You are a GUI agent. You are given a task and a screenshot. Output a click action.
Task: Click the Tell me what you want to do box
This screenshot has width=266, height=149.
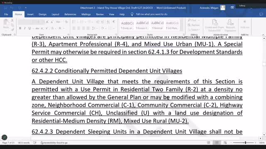(152, 14)
